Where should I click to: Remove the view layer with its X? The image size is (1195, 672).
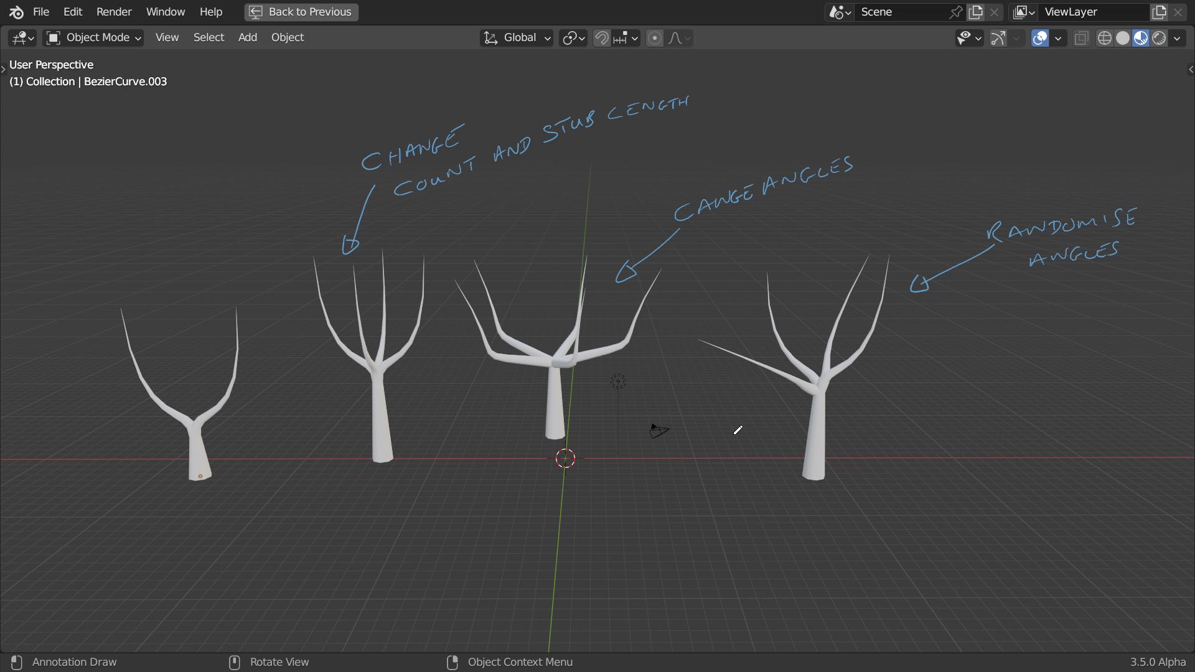tap(1178, 12)
